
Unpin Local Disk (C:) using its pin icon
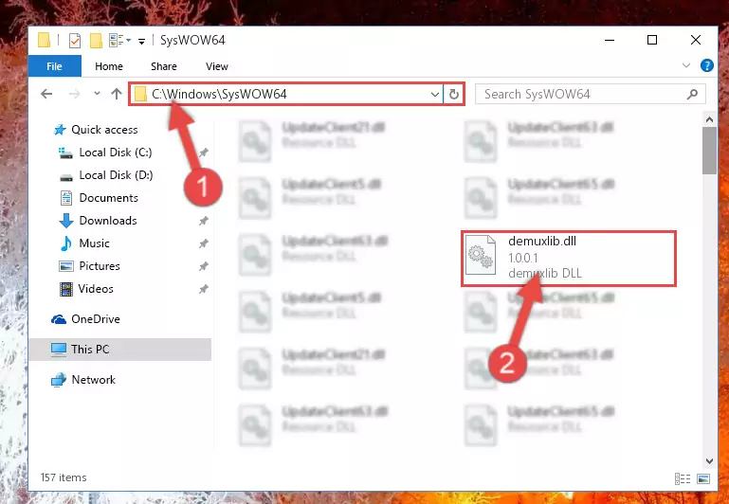(x=203, y=153)
